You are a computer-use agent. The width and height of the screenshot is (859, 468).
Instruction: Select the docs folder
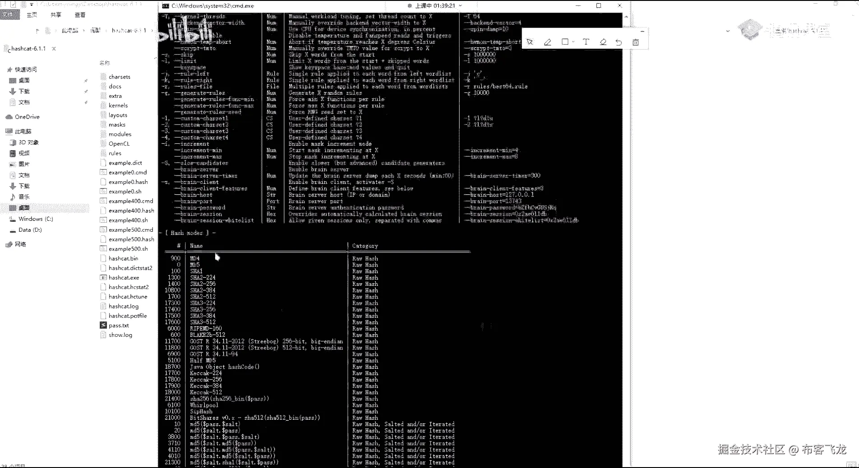[x=115, y=87]
